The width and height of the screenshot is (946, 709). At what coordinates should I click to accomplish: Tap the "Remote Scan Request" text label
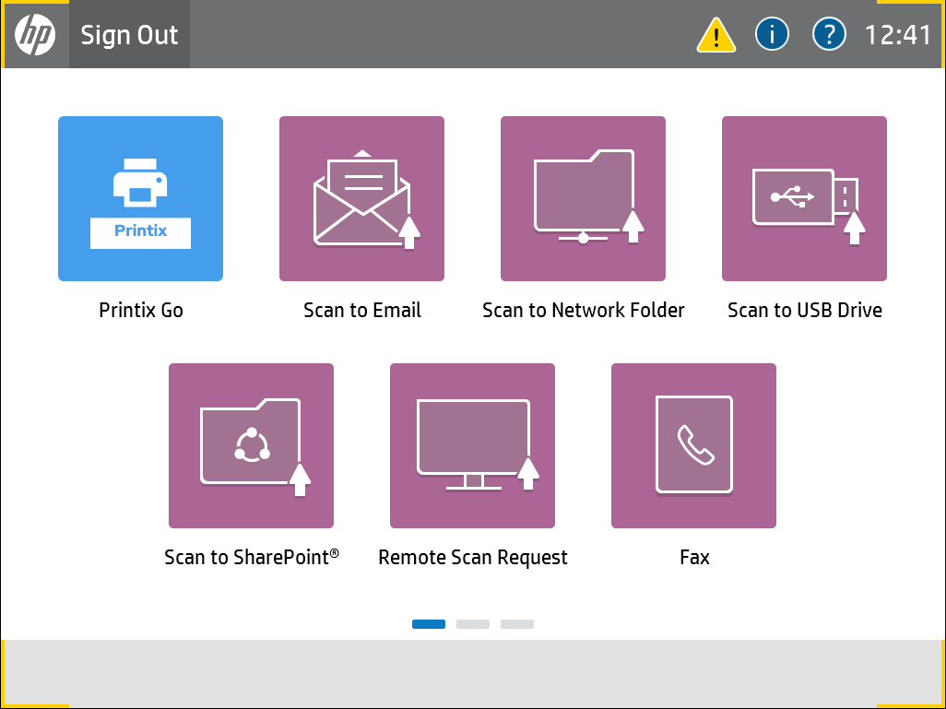(472, 558)
